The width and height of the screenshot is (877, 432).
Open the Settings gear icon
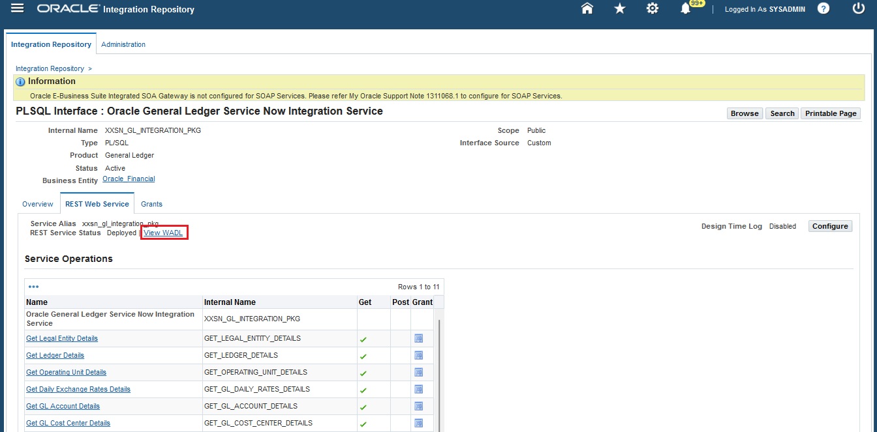(652, 8)
